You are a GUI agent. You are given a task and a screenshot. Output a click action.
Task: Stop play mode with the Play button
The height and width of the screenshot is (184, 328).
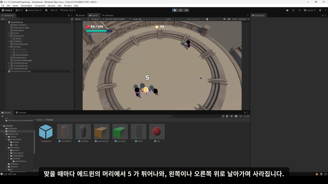[175, 10]
